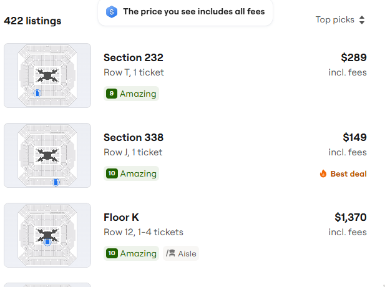Click the fees-included notice banner
This screenshot has height=287, width=385.
point(185,12)
